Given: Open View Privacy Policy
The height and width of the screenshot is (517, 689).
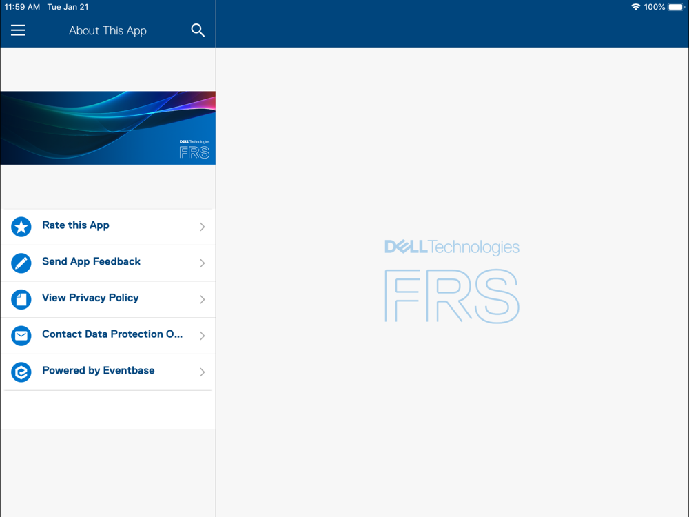Looking at the screenshot, I should pos(108,300).
